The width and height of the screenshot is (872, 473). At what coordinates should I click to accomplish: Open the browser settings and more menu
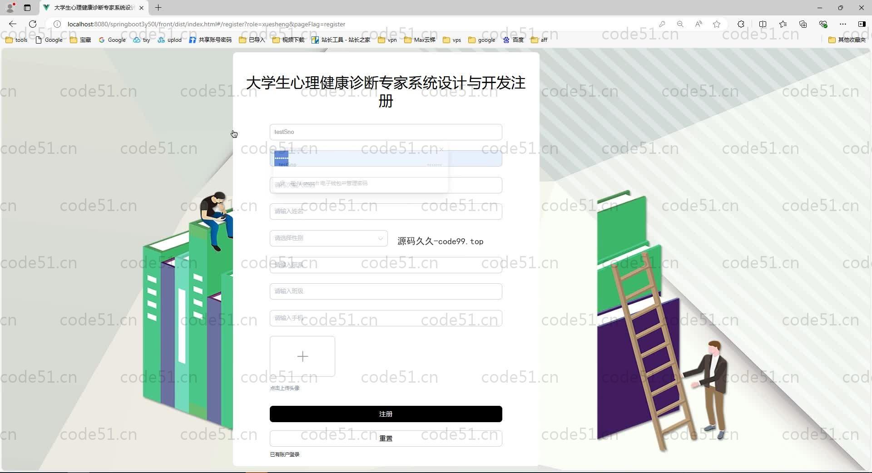[x=843, y=24]
